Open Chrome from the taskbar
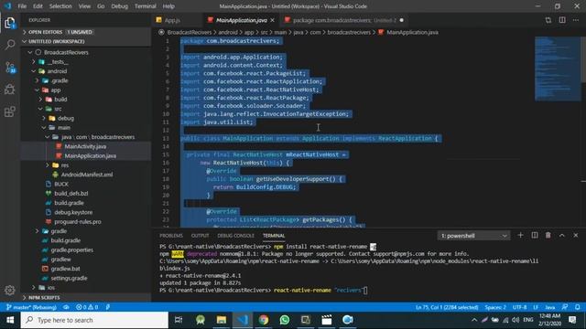586x329 pixels. pyautogui.click(x=264, y=320)
